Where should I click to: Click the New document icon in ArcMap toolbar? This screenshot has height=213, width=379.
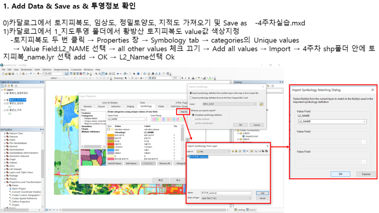point(3,74)
